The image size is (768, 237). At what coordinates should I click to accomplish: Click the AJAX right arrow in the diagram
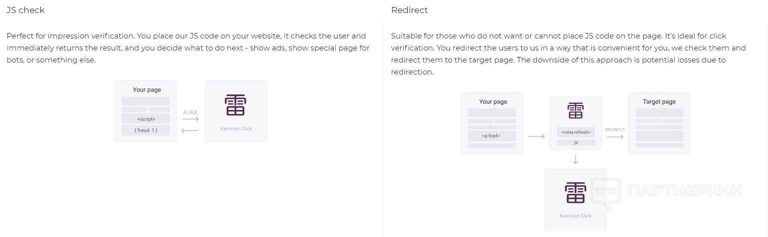[x=190, y=119]
